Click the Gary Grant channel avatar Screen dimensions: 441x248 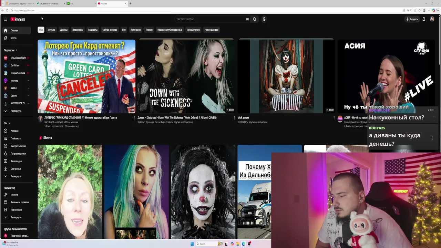pyautogui.click(x=40, y=119)
